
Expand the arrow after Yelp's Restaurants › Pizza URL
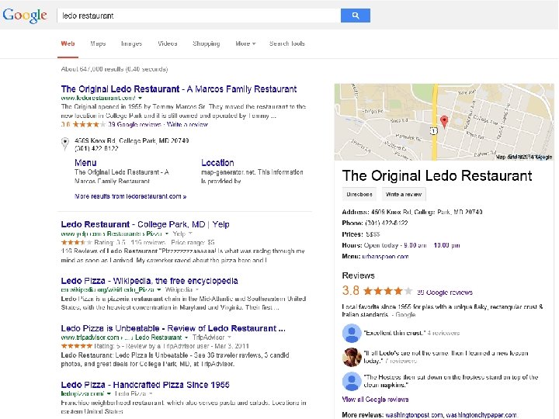(x=166, y=234)
